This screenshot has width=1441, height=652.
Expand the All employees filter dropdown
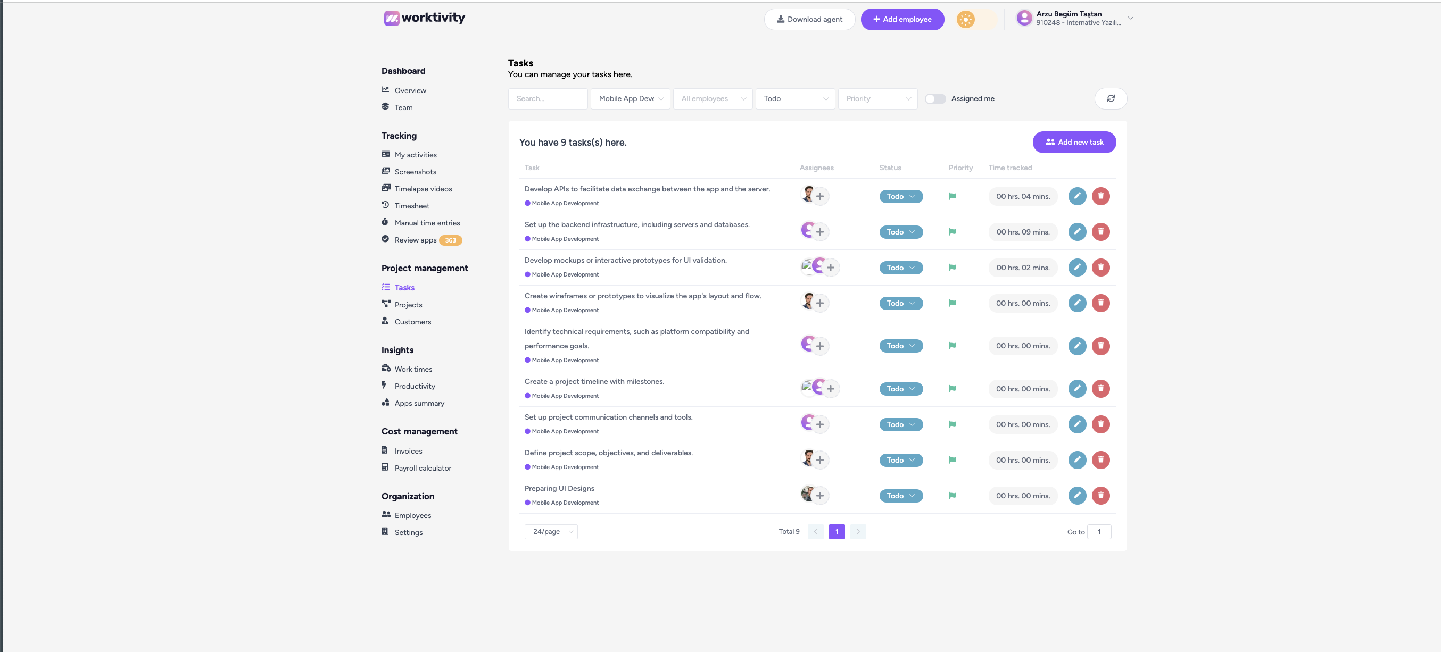pos(712,99)
